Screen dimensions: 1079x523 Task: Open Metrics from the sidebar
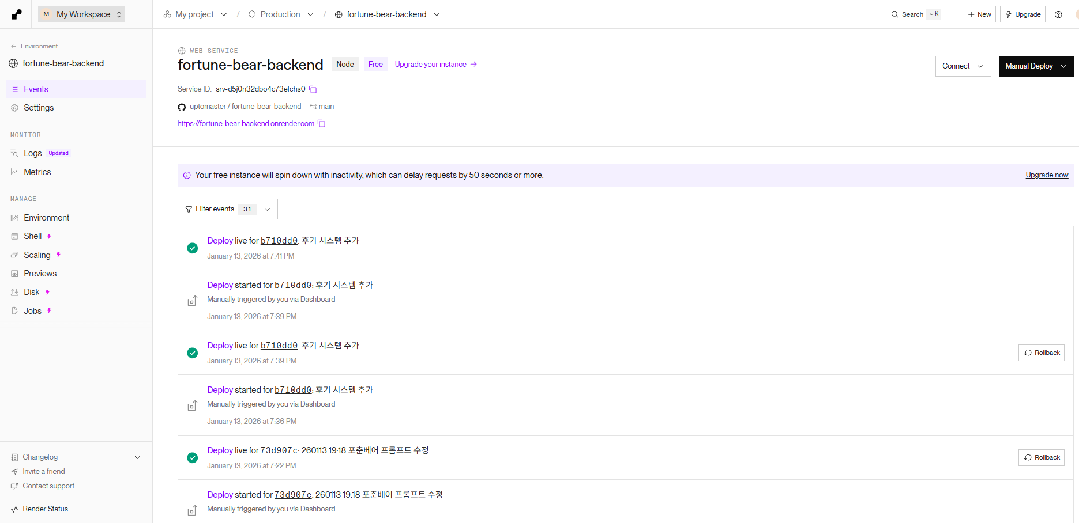coord(37,172)
